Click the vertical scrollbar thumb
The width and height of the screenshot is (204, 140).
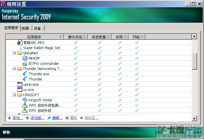coord(194,61)
